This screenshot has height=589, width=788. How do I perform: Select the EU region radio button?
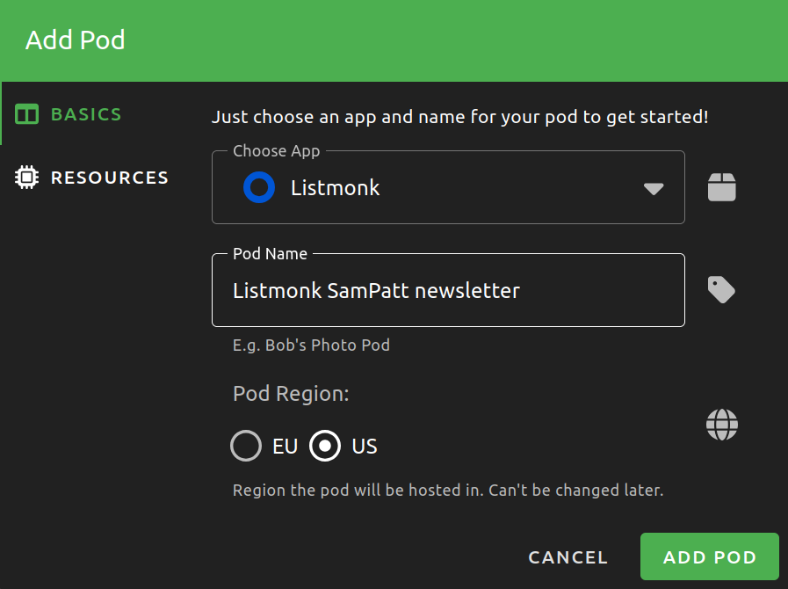(246, 446)
